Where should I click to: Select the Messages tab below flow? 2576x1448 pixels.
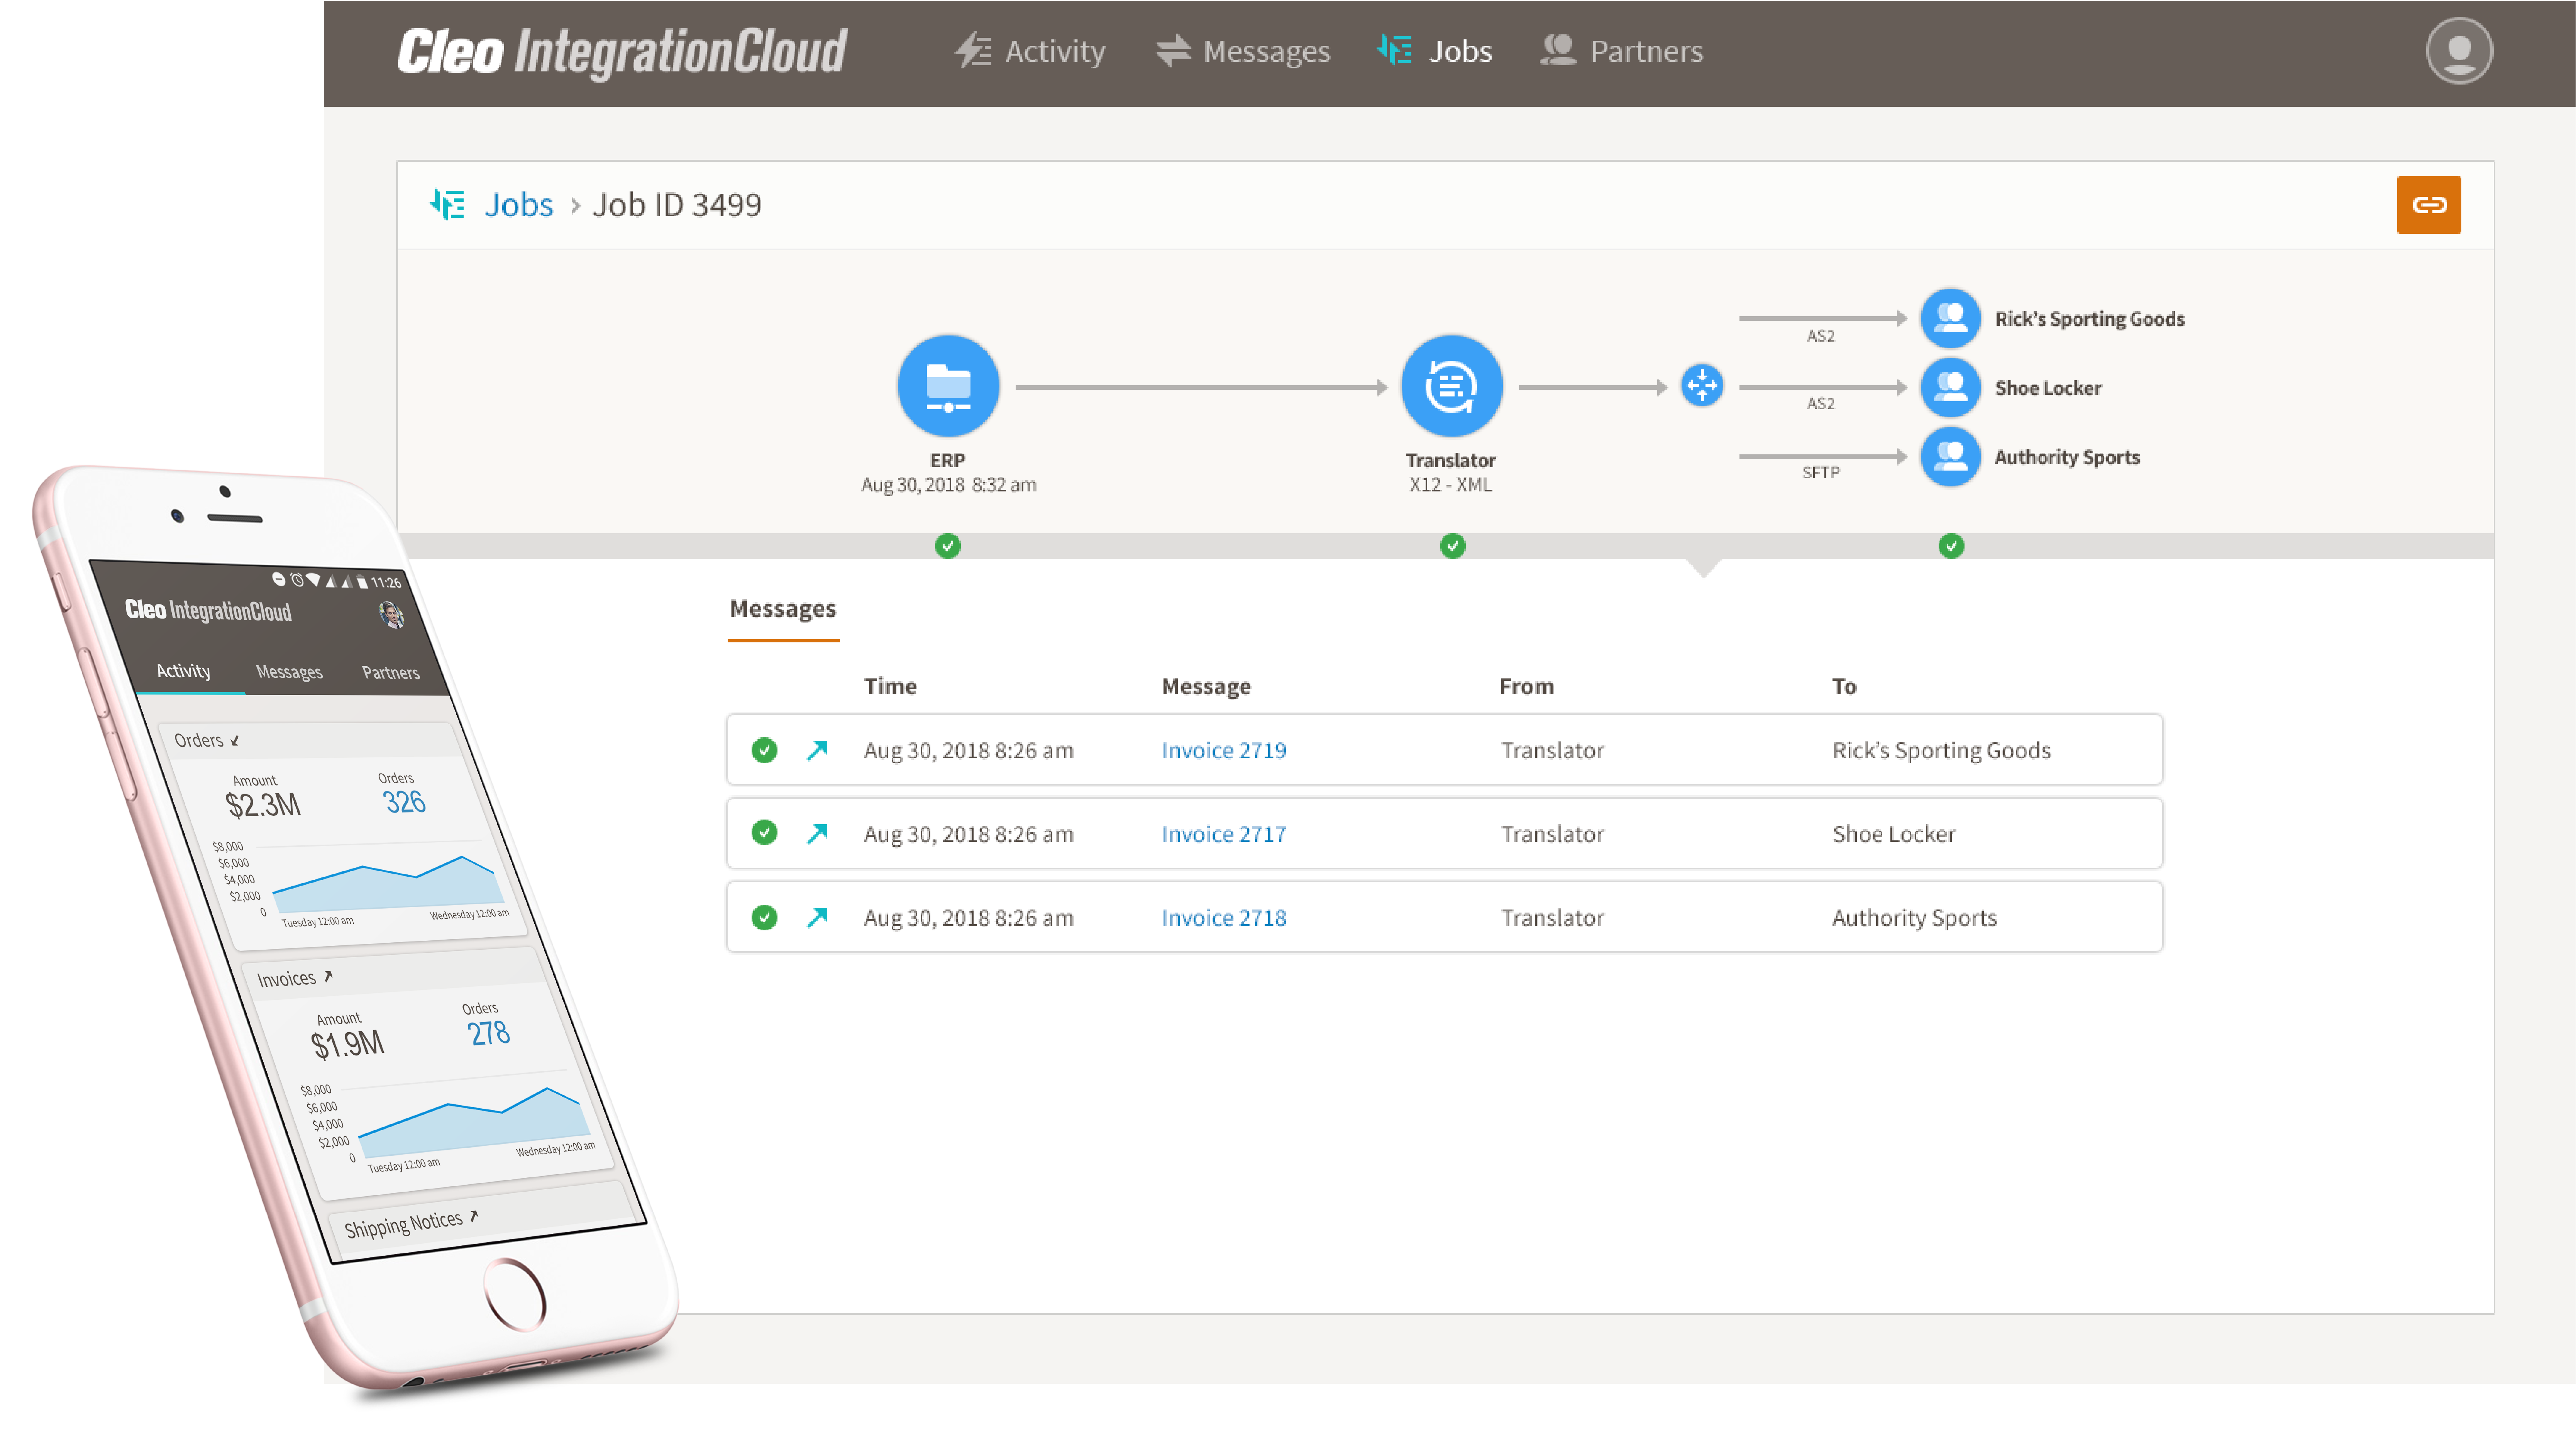point(783,610)
